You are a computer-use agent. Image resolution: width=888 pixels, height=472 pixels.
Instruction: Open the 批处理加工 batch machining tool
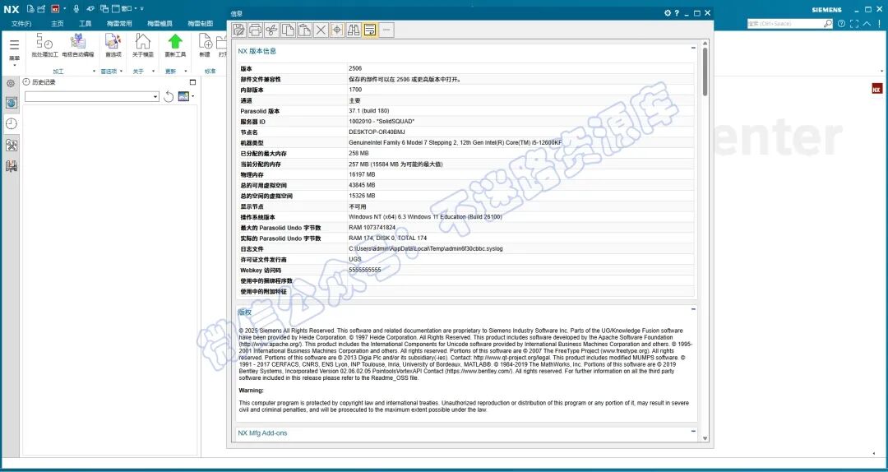(44, 44)
